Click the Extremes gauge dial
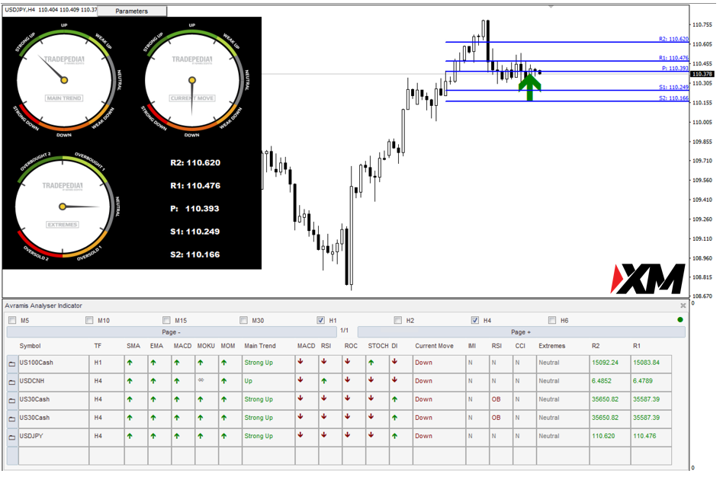The image size is (723, 480). pos(63,206)
